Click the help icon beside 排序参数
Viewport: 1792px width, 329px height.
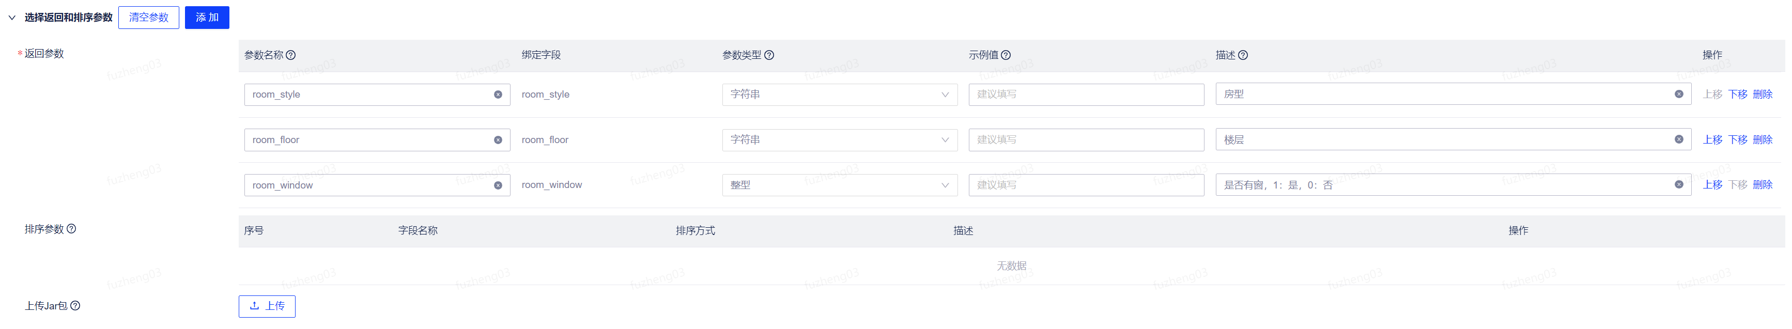pos(71,229)
